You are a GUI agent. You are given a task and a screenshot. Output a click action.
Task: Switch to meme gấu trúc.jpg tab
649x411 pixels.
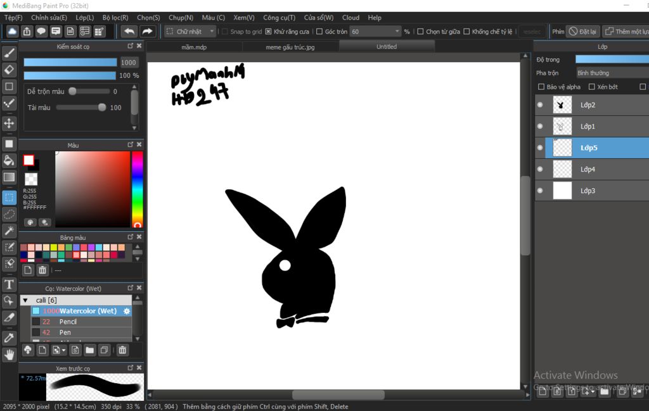pyautogui.click(x=290, y=47)
